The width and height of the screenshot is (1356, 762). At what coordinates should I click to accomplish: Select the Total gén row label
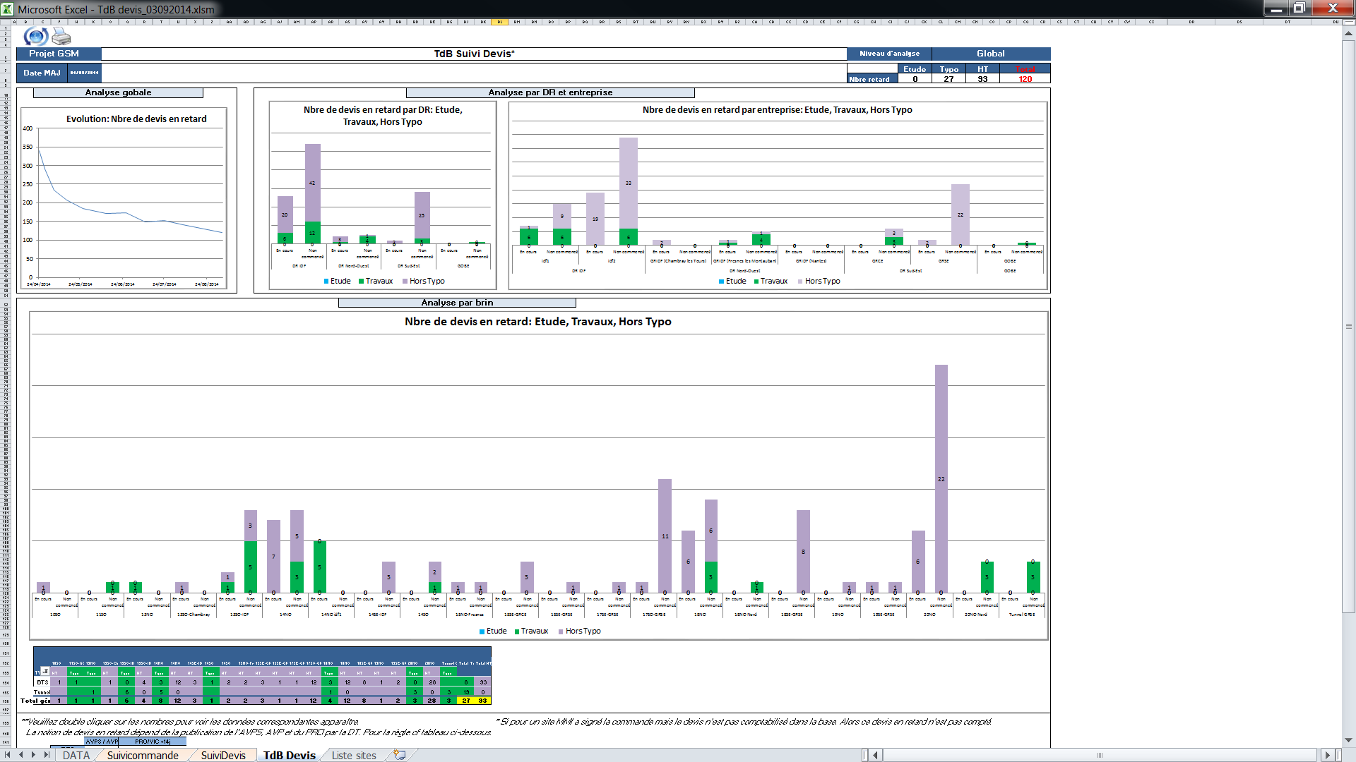35,701
